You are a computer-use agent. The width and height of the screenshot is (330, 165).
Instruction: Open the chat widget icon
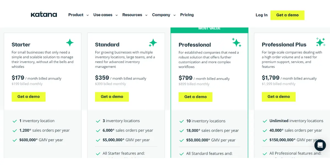320,145
